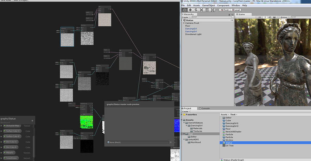Add a blackboard property with plus button

32,121
